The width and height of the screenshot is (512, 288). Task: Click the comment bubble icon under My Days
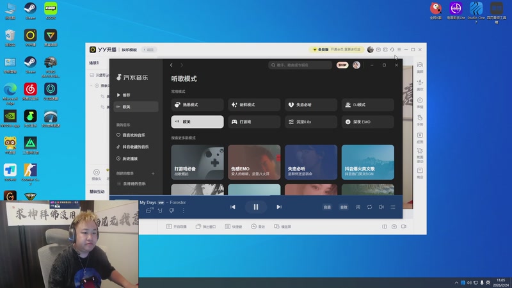click(x=148, y=211)
